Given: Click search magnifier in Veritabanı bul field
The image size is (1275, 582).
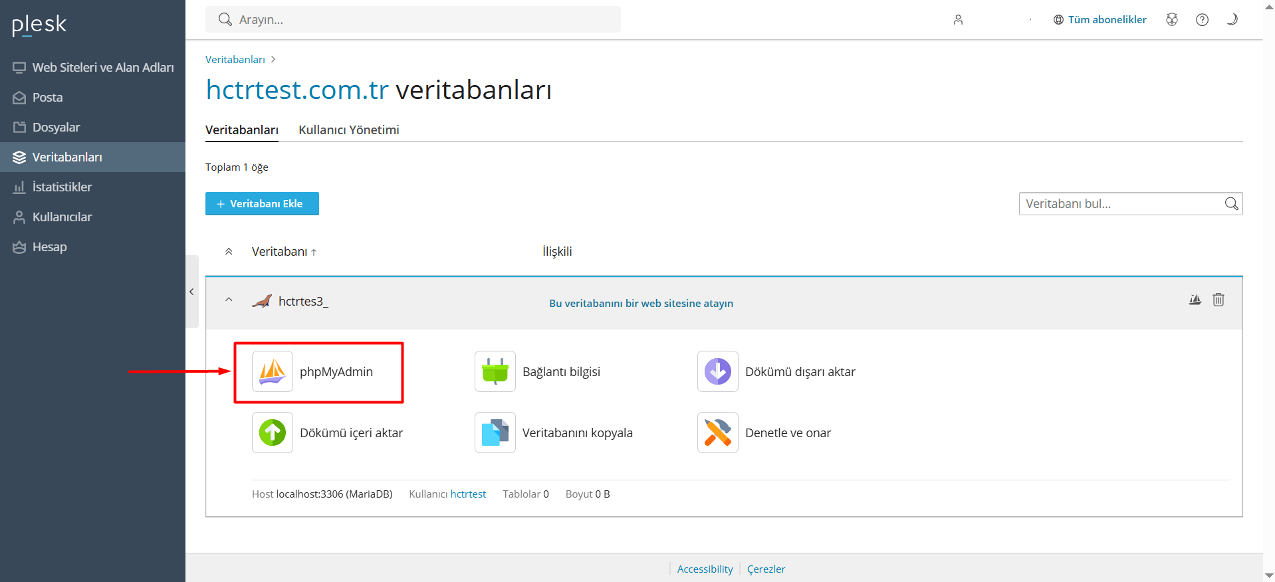Looking at the screenshot, I should click(1231, 203).
